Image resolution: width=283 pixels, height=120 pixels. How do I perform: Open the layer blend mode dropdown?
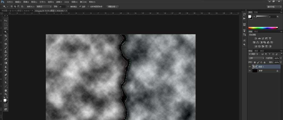coord(256,58)
